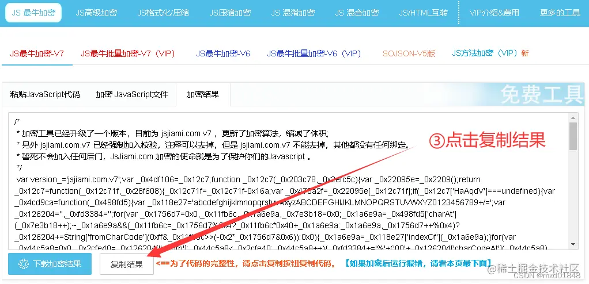This screenshot has width=589, height=284.
Task: Click the 下载加密结果 button
Action: pos(50,264)
